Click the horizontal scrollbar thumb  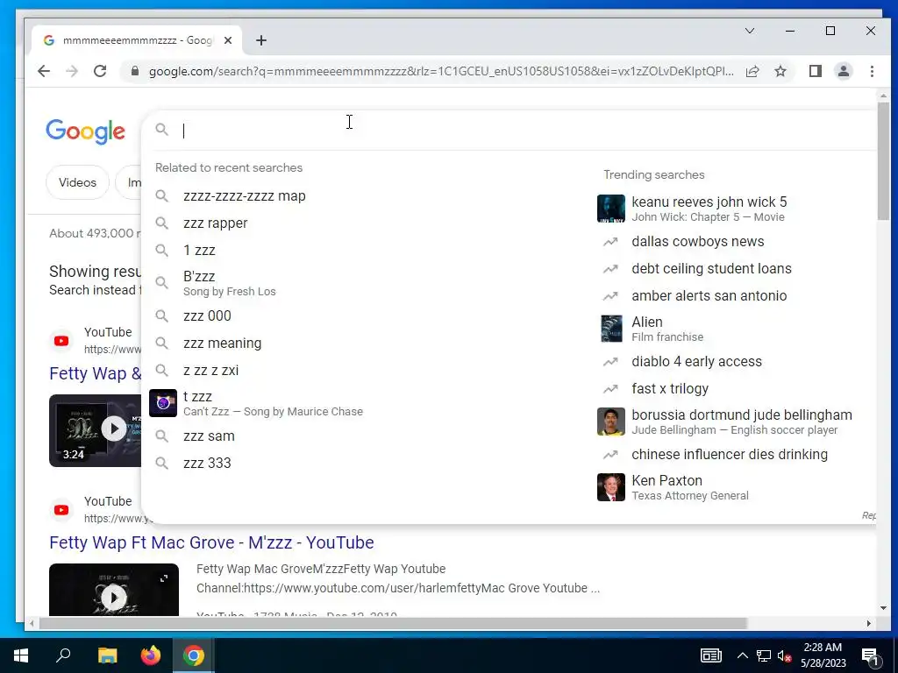click(x=393, y=623)
